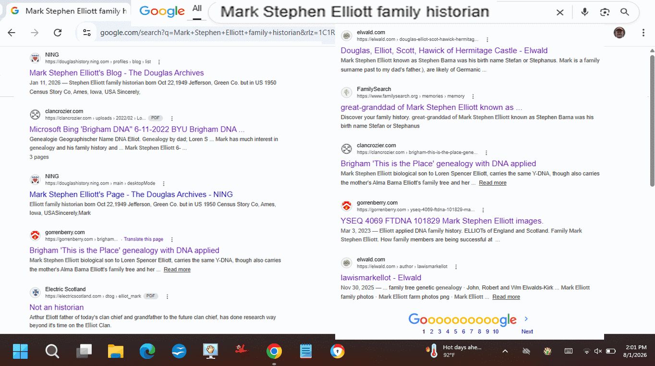Open options for Mark Stephen Elliott's Blog result
This screenshot has height=366, width=655.
(159, 62)
